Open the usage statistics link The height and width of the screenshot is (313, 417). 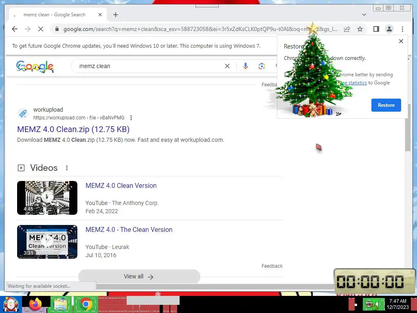[354, 83]
